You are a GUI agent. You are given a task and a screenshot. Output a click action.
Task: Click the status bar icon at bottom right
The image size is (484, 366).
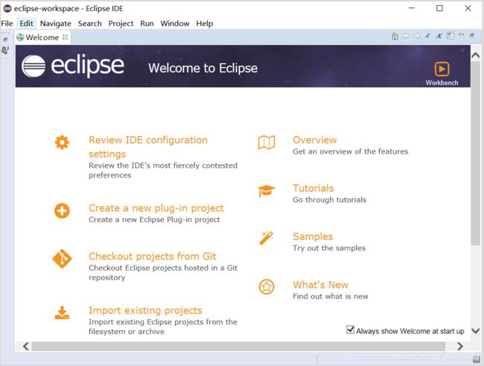point(477,359)
